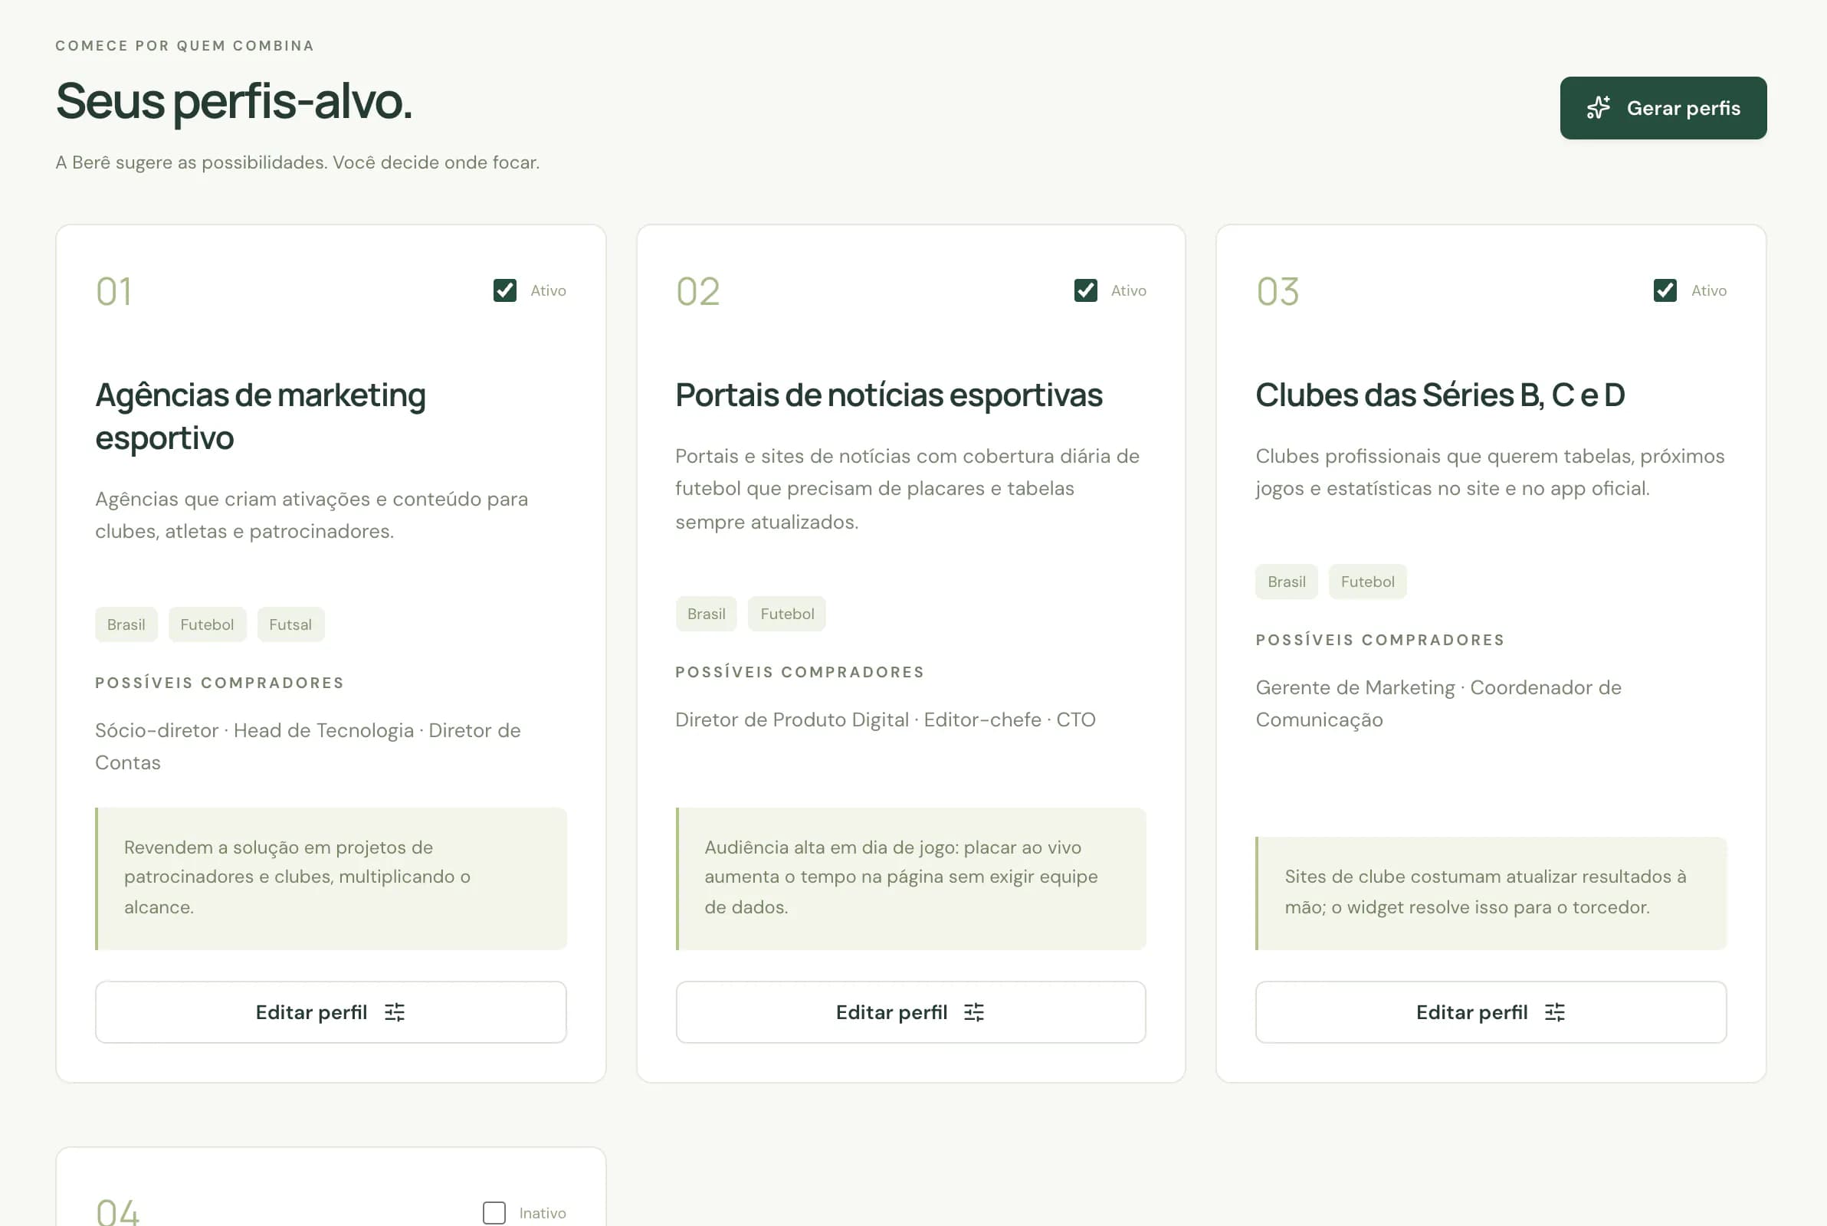Select Brasil tag on Agências card
Viewport: 1827px width, 1226px height.
click(x=126, y=624)
